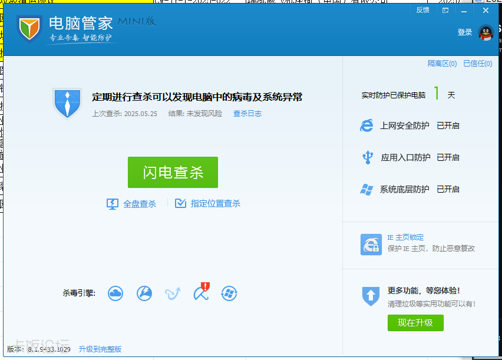Click the umbrella engine with red alert
This screenshot has width=502, height=360.
202,292
